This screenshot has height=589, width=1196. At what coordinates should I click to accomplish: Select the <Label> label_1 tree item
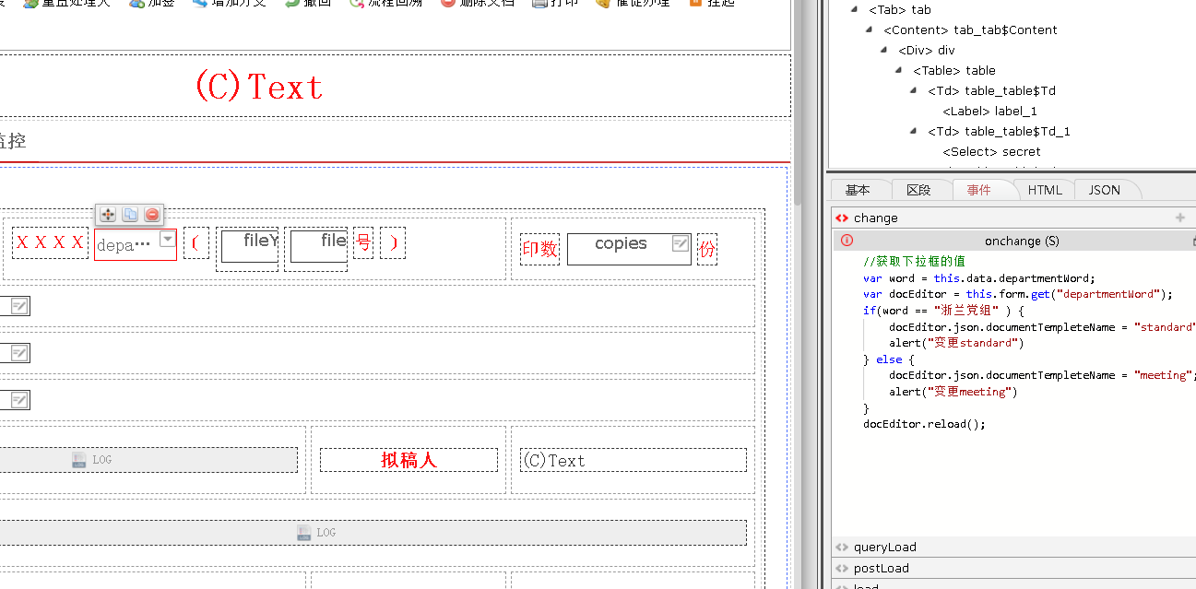click(x=989, y=111)
